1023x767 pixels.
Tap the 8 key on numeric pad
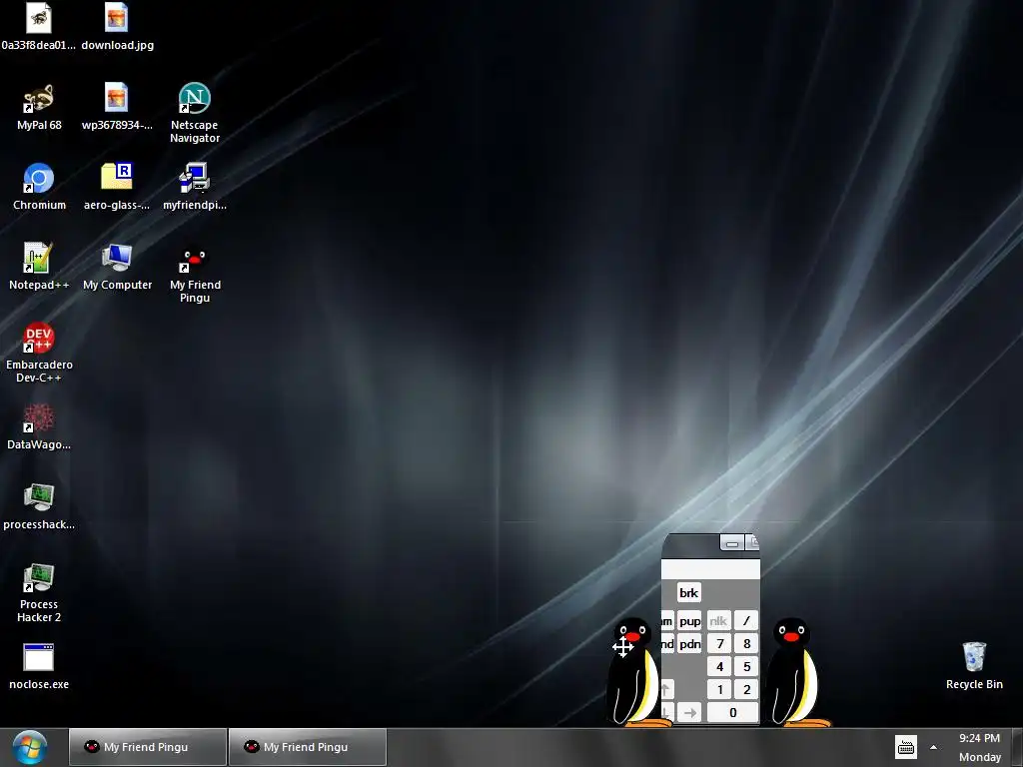(746, 644)
